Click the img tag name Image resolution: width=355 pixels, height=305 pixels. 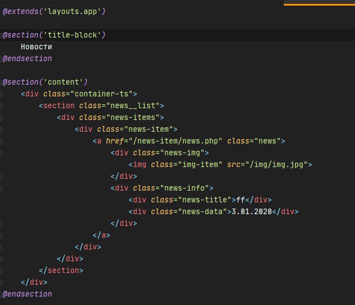tap(140, 164)
